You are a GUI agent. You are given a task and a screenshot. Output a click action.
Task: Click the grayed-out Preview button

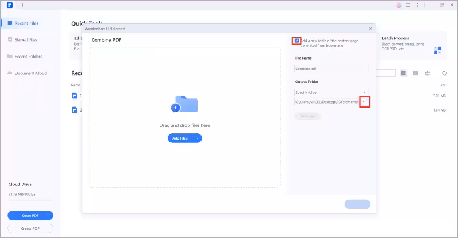coord(307,116)
